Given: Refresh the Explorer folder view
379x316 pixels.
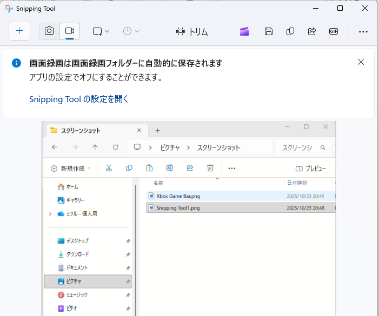Looking at the screenshot, I should coord(116,147).
